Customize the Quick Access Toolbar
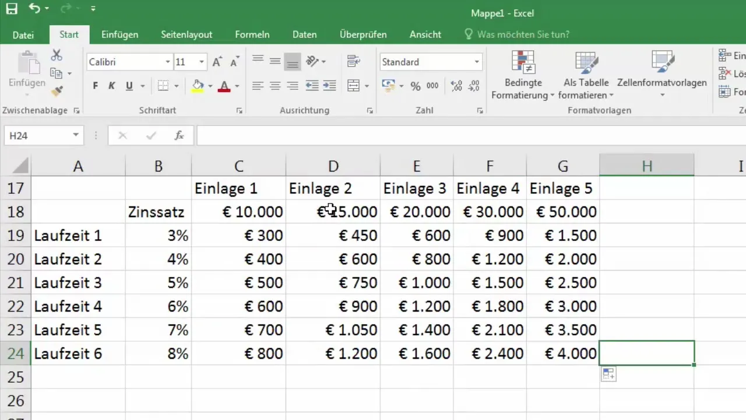The height and width of the screenshot is (420, 746). click(x=93, y=9)
